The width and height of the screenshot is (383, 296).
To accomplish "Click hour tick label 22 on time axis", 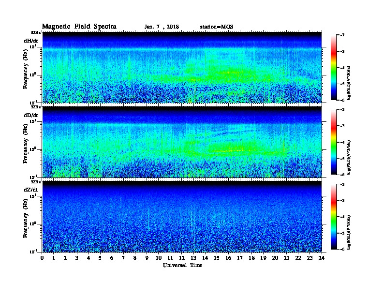I will (298, 258).
